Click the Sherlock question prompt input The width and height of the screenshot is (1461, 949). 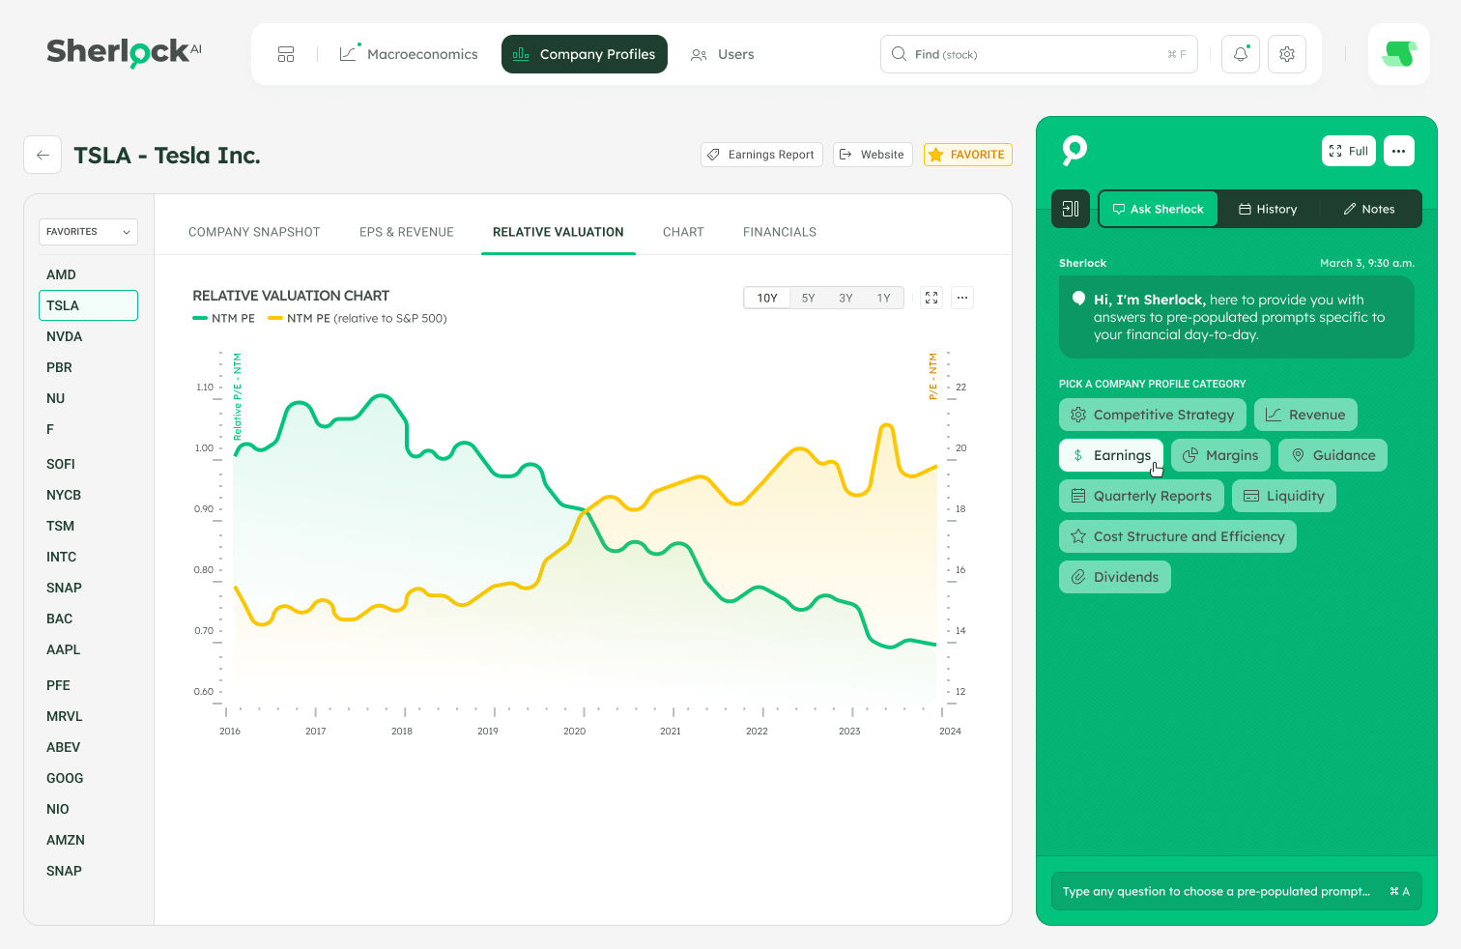click(1237, 891)
